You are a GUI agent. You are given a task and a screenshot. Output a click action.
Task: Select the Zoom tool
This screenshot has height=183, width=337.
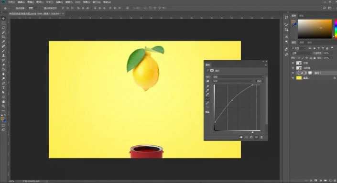(3, 106)
